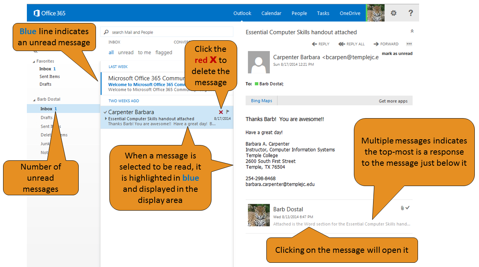Screen dimensions: 479x267
Task: Click the paperclip attachment icon
Action: coord(402,208)
